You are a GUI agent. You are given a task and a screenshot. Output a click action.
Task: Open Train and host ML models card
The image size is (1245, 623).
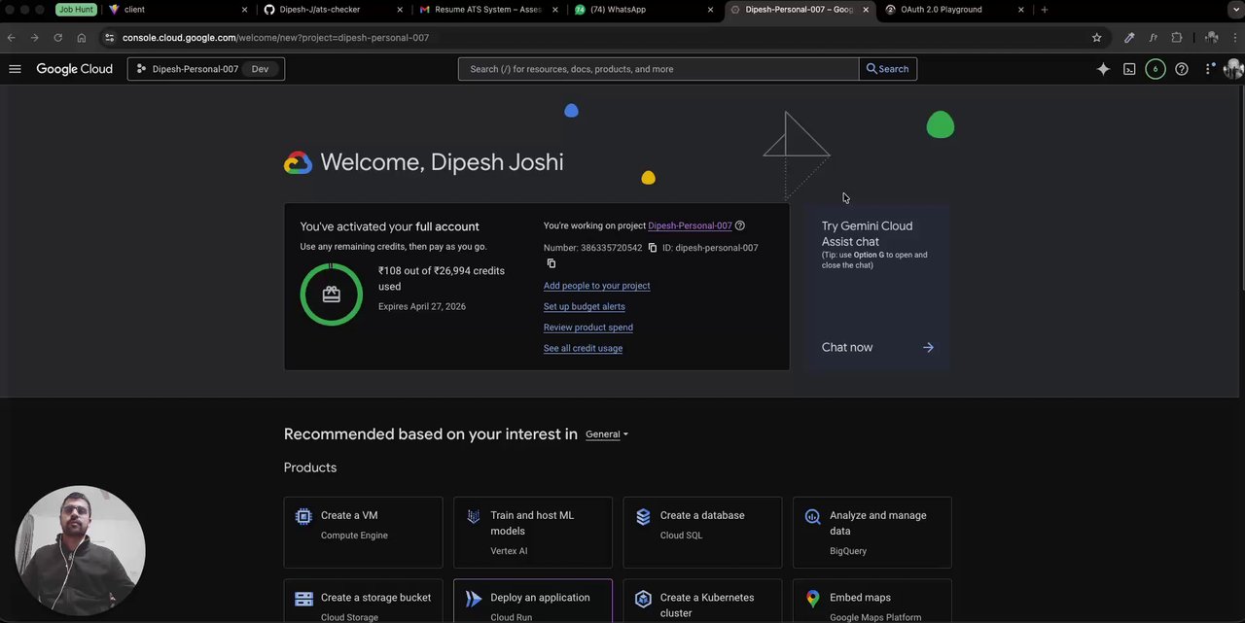point(533,533)
